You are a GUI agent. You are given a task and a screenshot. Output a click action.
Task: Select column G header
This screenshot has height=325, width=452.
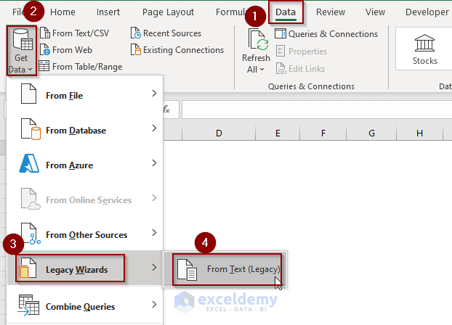tap(371, 133)
